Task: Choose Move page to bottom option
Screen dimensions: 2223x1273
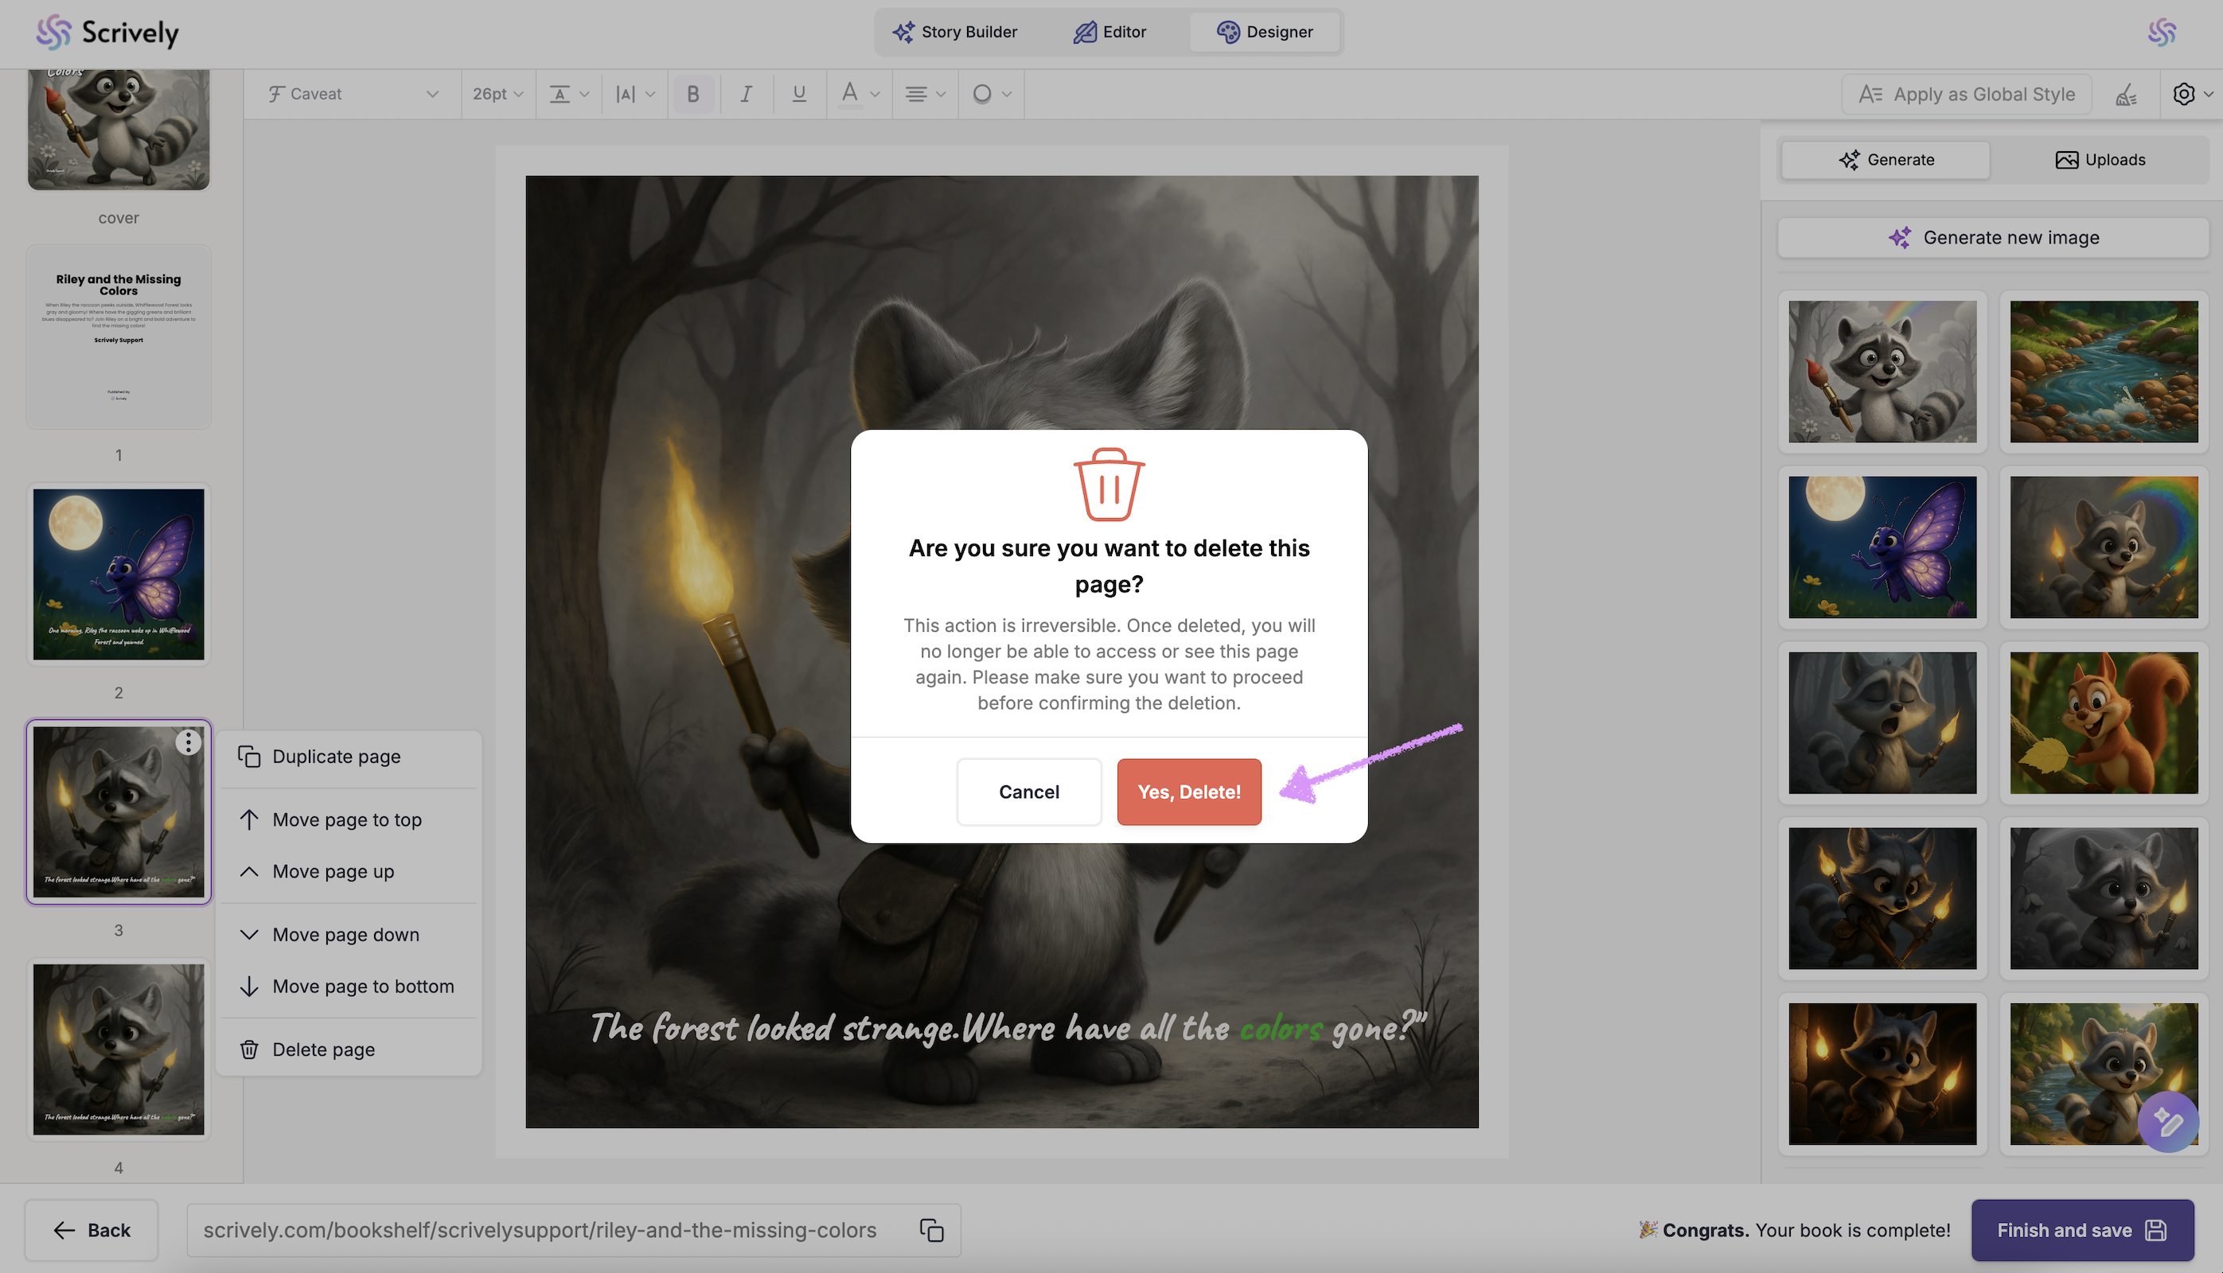Action: click(363, 987)
